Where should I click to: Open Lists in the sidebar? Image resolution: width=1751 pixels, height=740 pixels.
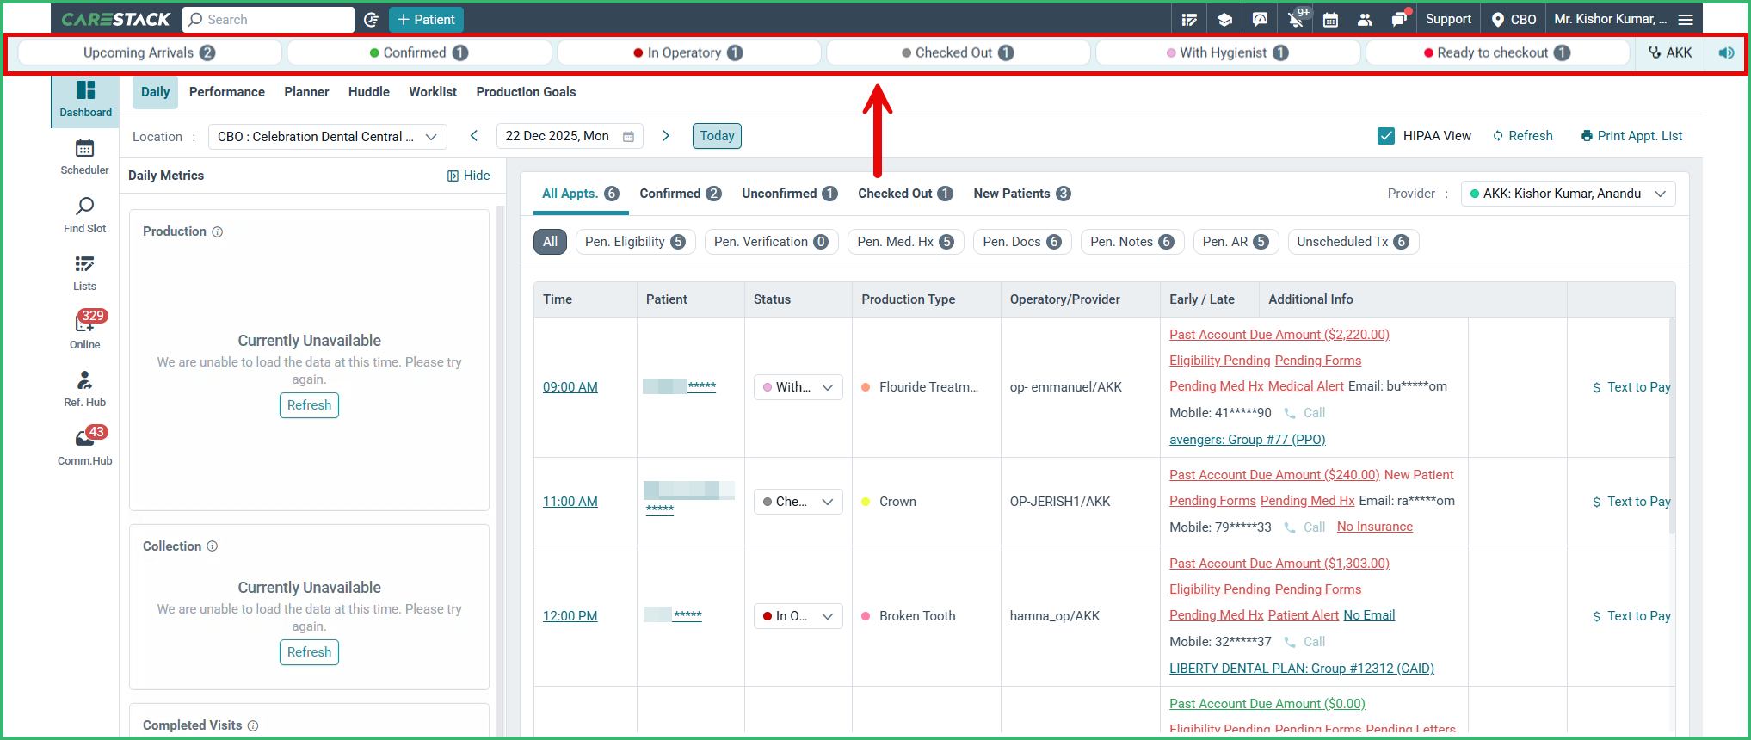click(84, 273)
